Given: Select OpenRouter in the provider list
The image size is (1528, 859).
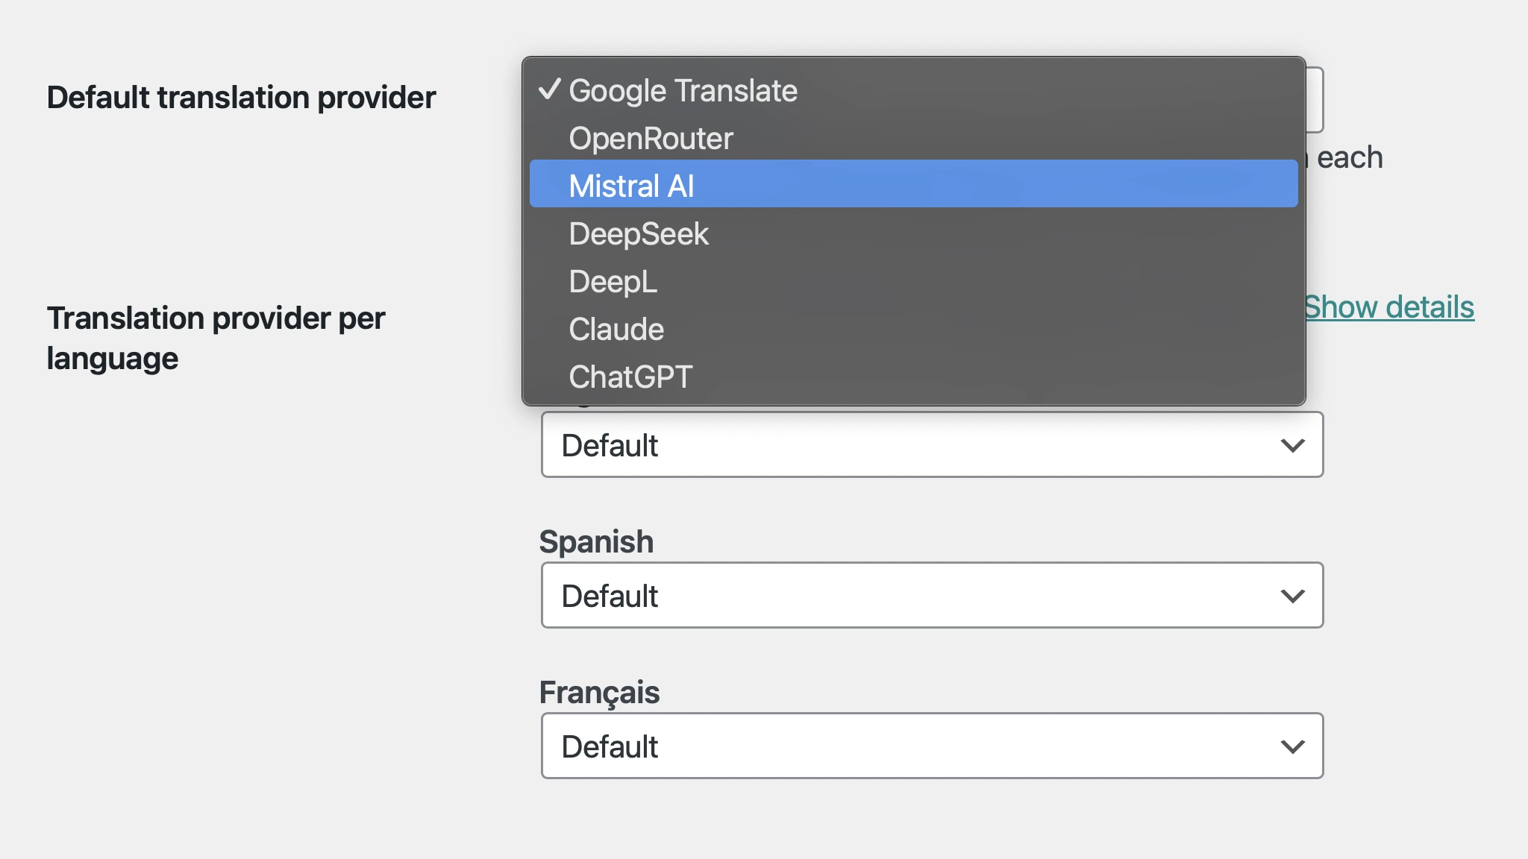Looking at the screenshot, I should (650, 138).
